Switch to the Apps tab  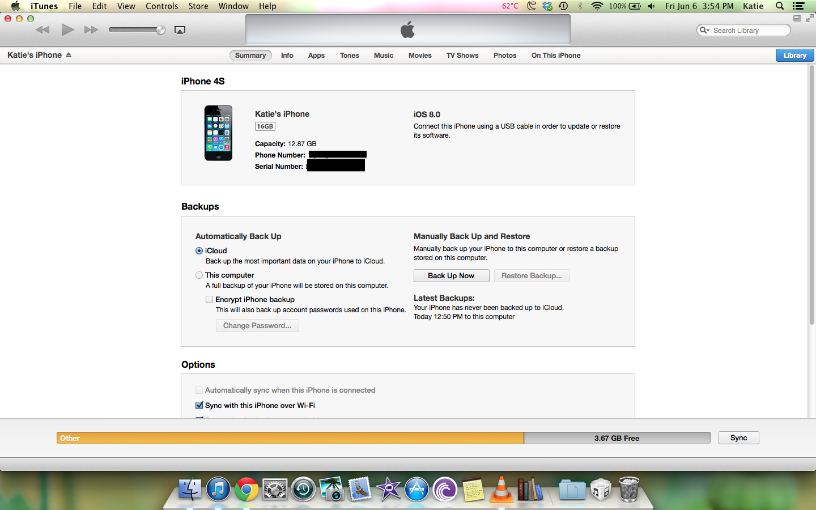[x=316, y=56]
